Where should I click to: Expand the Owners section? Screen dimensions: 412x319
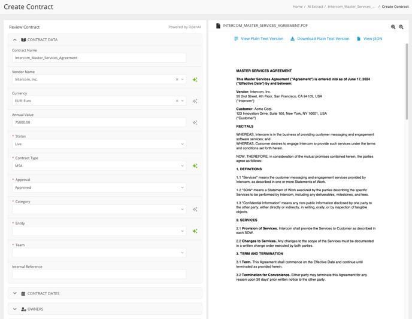coord(15,309)
